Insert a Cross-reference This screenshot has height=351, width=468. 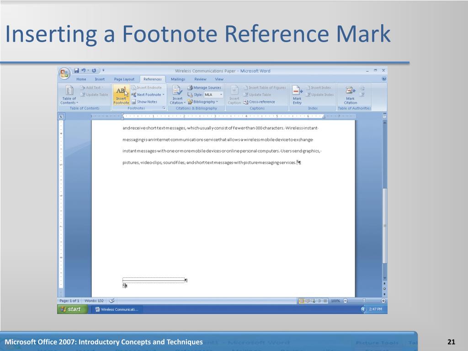pos(259,102)
